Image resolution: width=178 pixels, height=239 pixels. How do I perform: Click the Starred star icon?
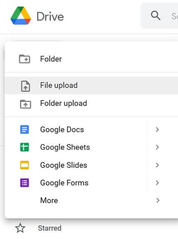[20, 228]
